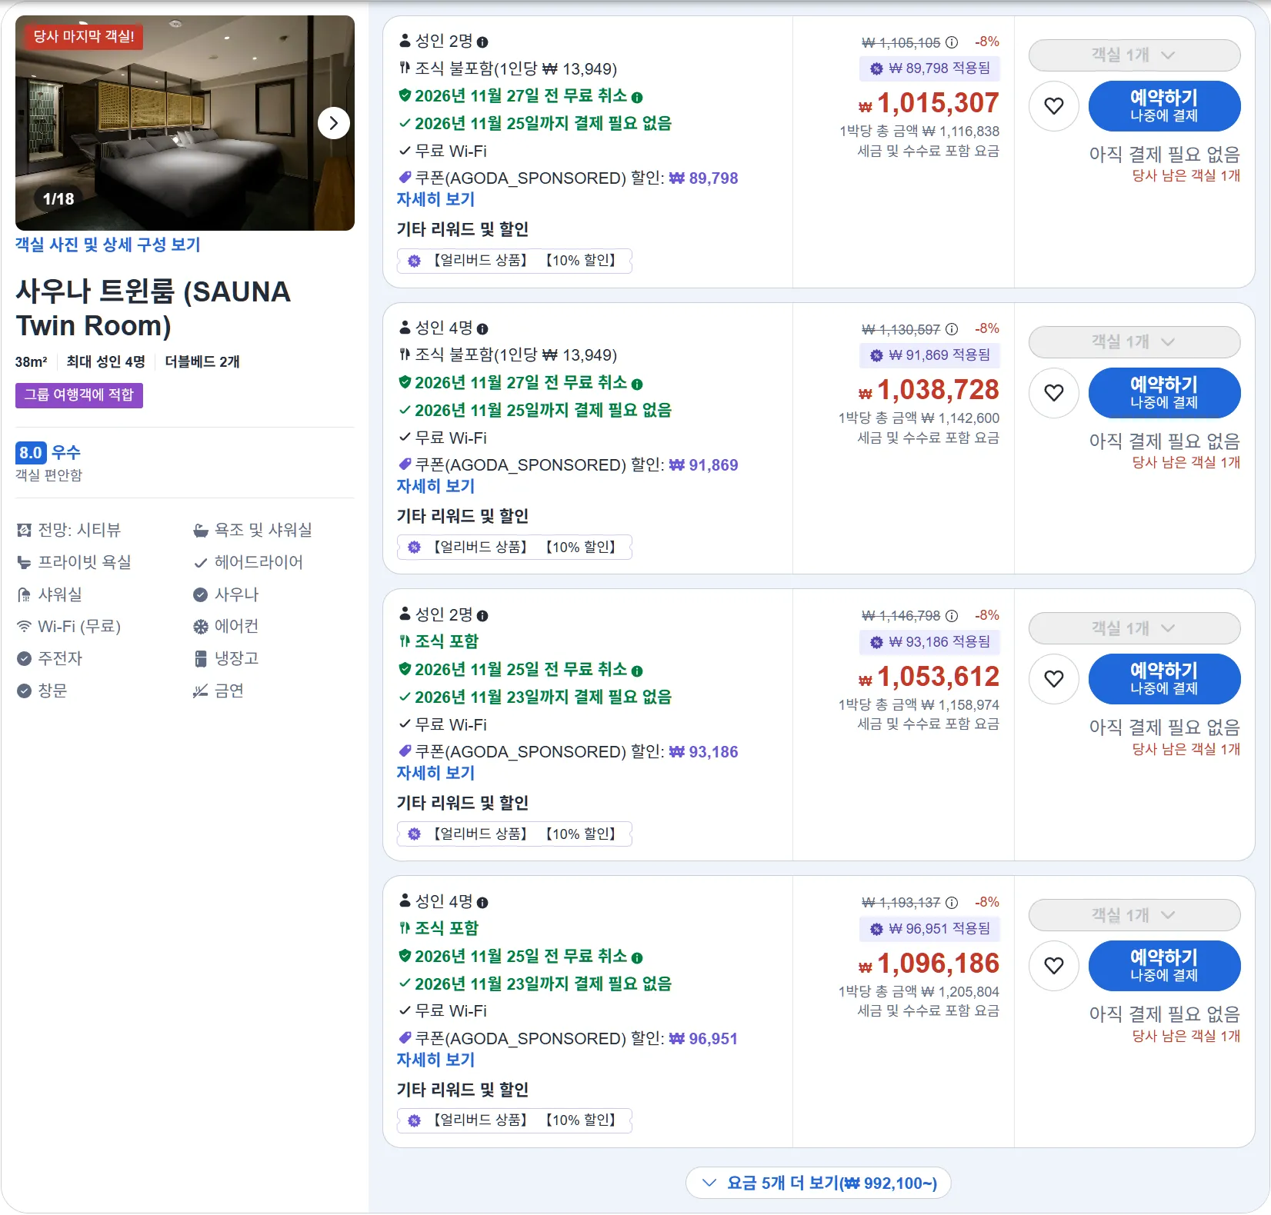1271x1215 pixels.
Task: Toggle heart on the ₩1,096,186 offer
Action: [x=1054, y=966]
